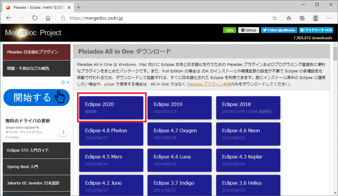Open the favorites list icon
This screenshot has height=196, width=338.
[289, 18]
